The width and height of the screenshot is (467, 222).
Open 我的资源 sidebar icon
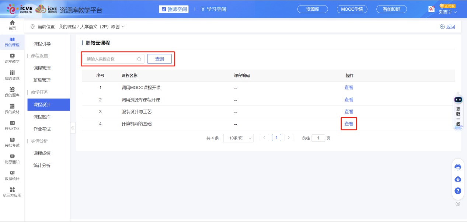tap(12, 73)
